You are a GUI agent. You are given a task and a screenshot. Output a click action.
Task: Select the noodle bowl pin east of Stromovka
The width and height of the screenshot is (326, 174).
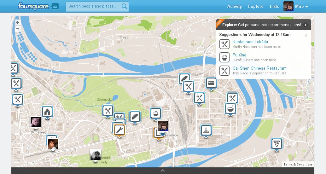pyautogui.click(x=156, y=113)
